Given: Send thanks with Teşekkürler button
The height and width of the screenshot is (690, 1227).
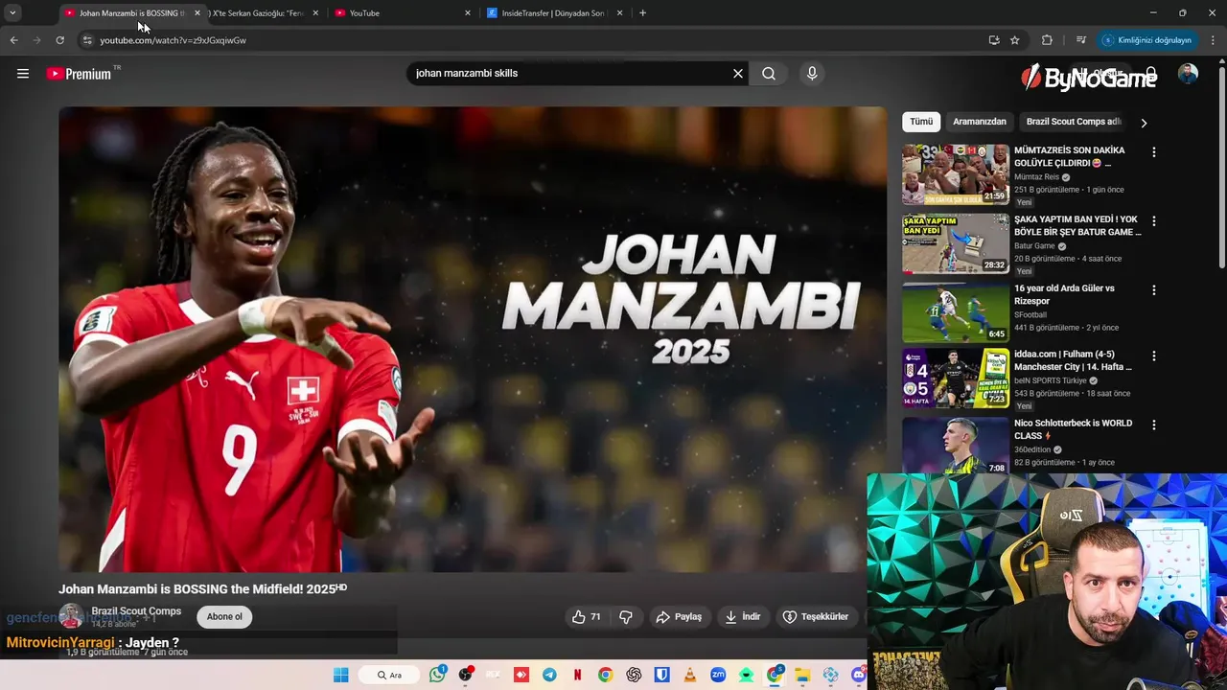Looking at the screenshot, I should click(x=816, y=617).
